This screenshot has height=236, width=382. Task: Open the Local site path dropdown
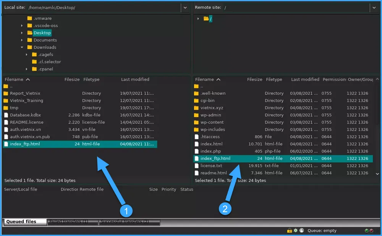(x=185, y=7)
